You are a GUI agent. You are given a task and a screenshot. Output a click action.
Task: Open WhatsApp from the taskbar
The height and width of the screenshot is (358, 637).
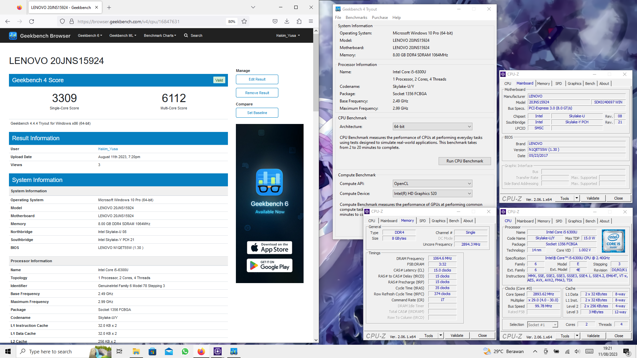[185, 351]
